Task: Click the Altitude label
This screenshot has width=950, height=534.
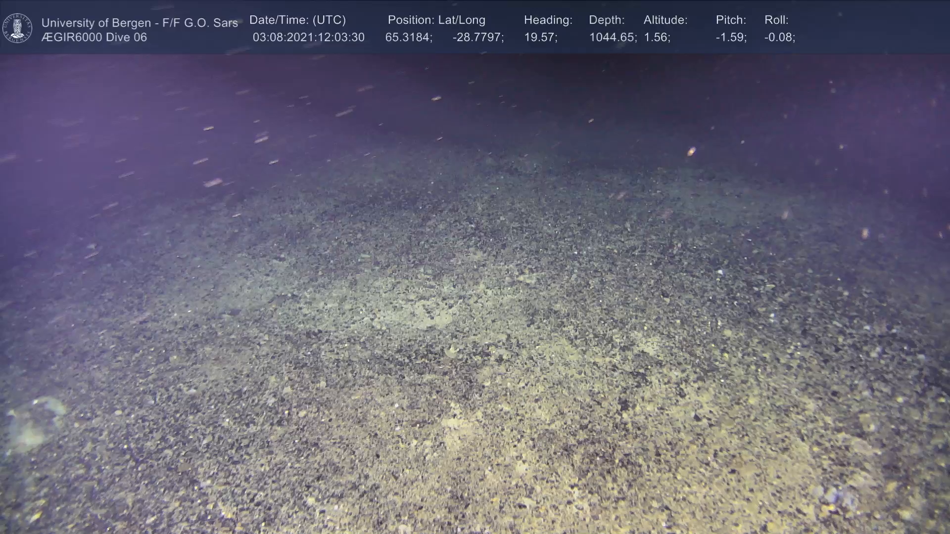Action: (665, 20)
